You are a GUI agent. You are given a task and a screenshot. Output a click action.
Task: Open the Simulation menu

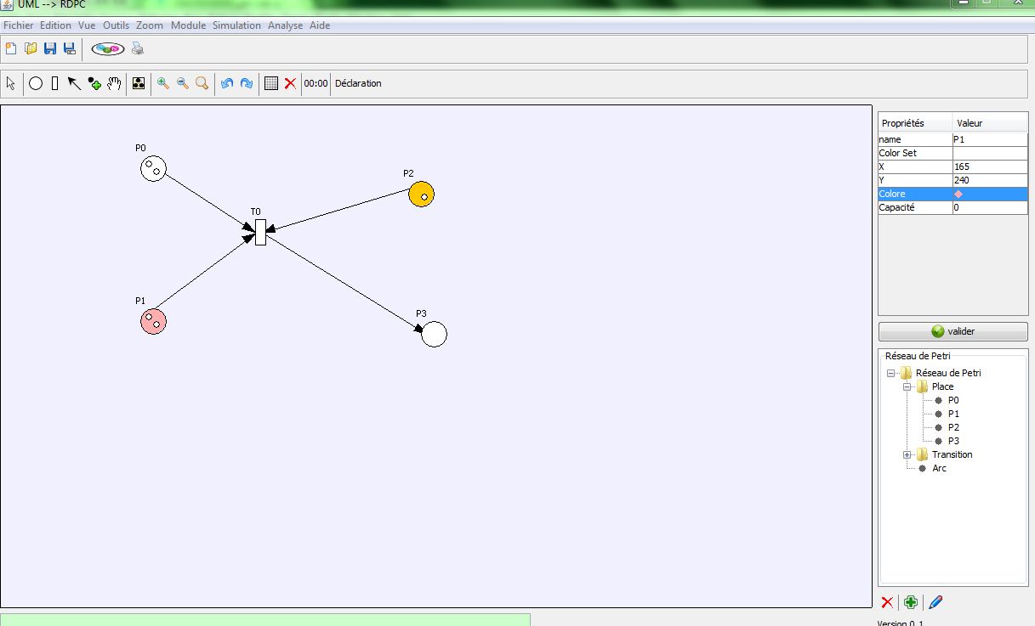pyautogui.click(x=236, y=25)
